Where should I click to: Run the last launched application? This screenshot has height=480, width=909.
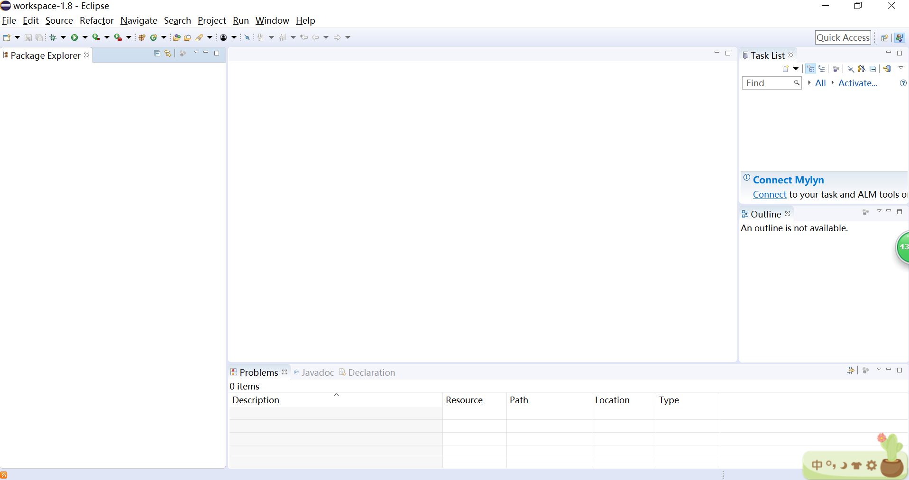click(x=74, y=37)
